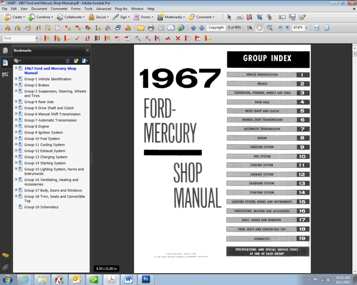Click the red article thread tool icon

point(249,17)
